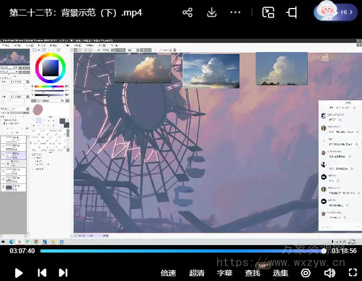Click the video progress bar handle
This screenshot has width=362, height=281.
point(324,251)
